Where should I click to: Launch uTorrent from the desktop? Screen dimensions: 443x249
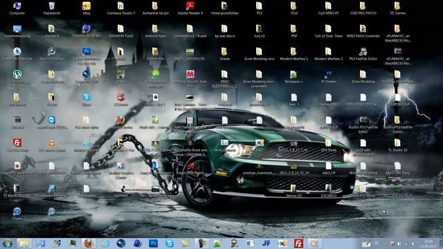(x=17, y=77)
